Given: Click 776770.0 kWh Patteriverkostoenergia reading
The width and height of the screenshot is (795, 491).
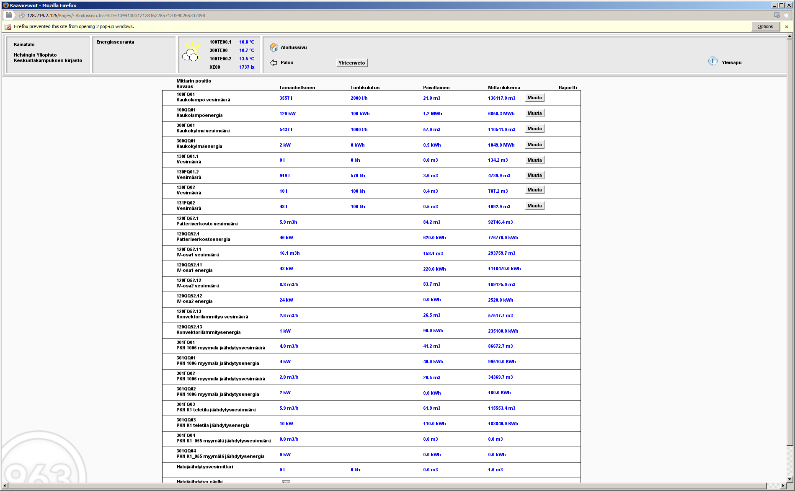Looking at the screenshot, I should (503, 238).
